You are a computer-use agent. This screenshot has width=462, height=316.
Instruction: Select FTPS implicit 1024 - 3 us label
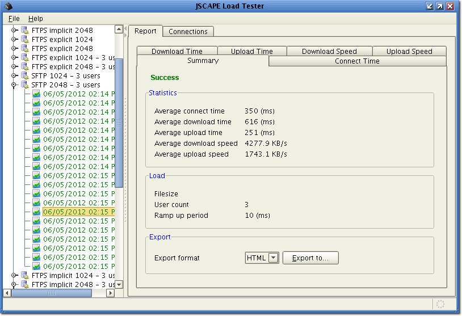point(73,276)
